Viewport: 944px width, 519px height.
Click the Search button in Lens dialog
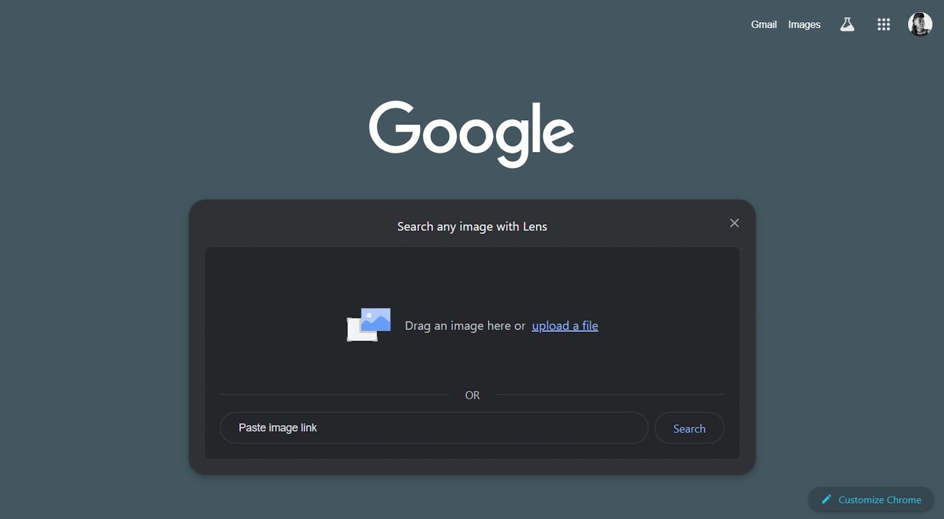(689, 428)
